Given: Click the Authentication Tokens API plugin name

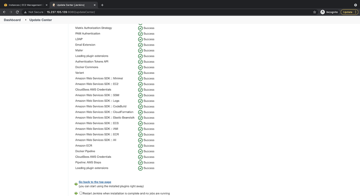Looking at the screenshot, I should tap(92, 61).
